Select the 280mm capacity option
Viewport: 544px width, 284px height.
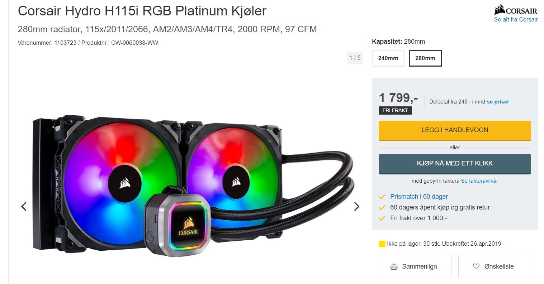point(425,58)
